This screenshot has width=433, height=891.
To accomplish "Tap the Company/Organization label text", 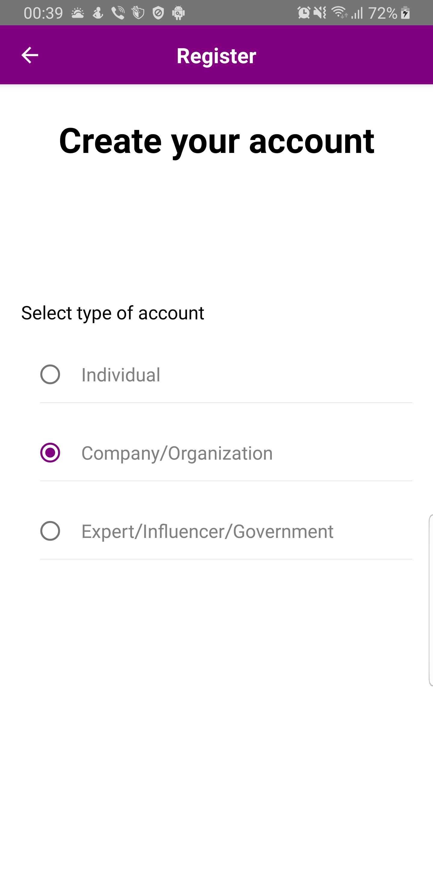I will (177, 453).
